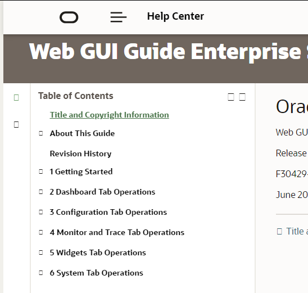Expand 1 Getting Started section
308x293 pixels.
pyautogui.click(x=41, y=172)
